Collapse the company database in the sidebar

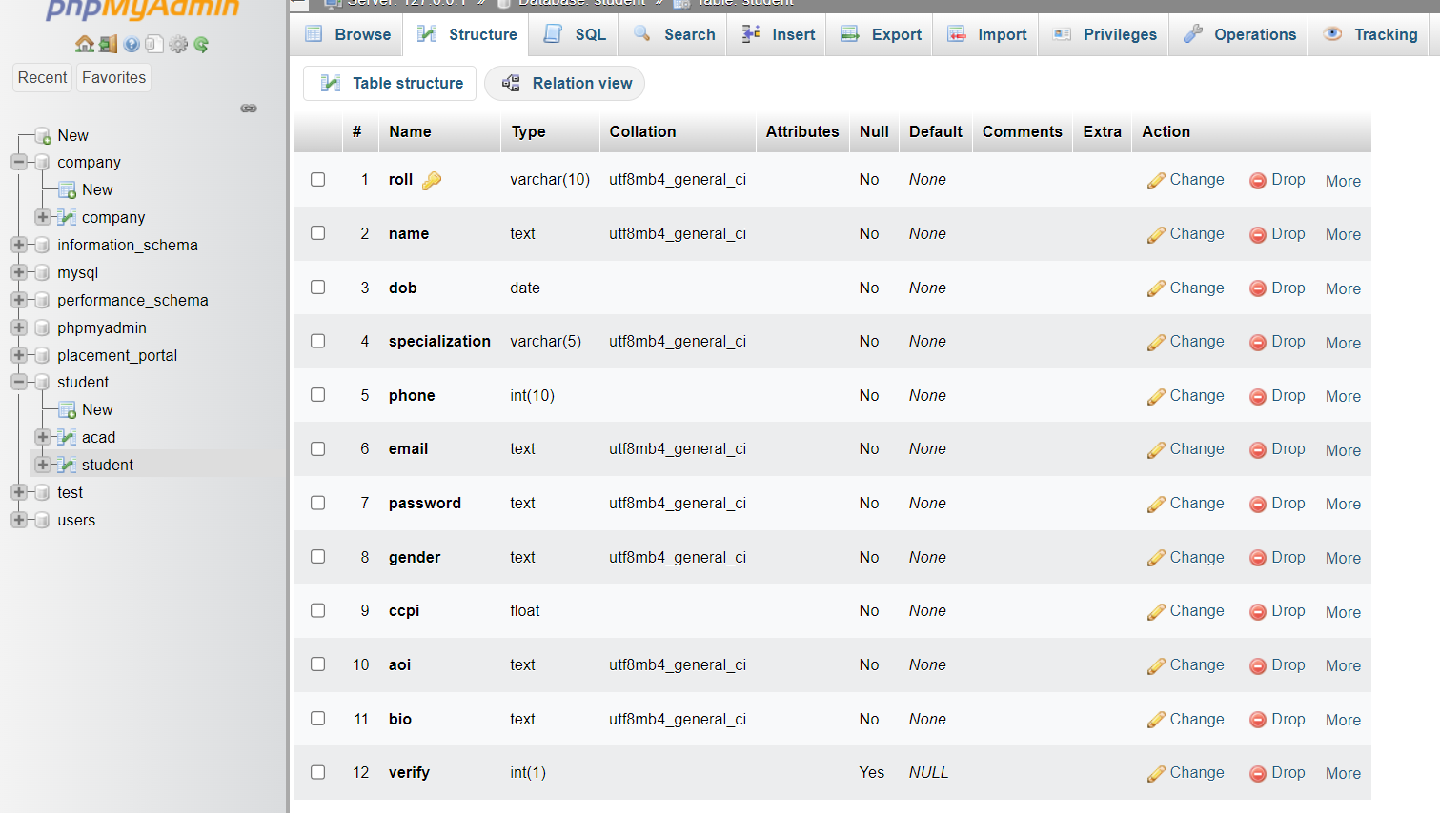point(19,162)
